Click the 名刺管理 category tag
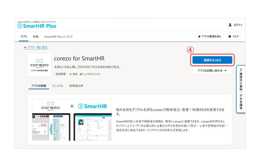Screen dimensions: 260x167 pos(61,74)
